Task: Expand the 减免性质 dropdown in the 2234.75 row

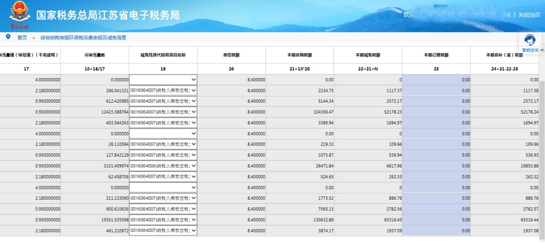Action: pos(163,91)
